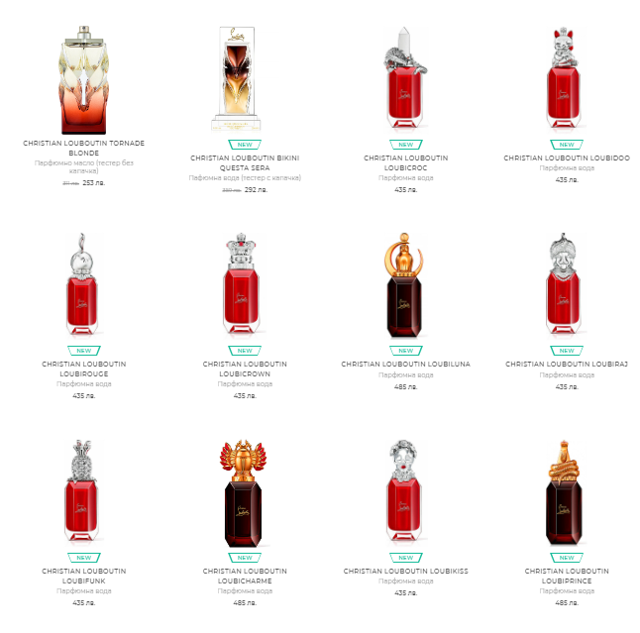
Task: Open the Tornade Blonde perfume bottle image
Action: click(x=83, y=80)
